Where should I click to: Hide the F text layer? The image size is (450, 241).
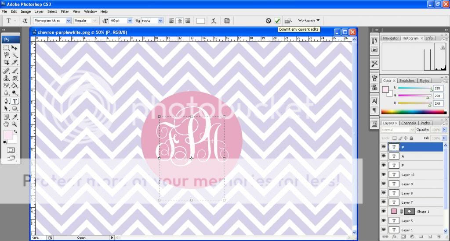tap(384, 165)
